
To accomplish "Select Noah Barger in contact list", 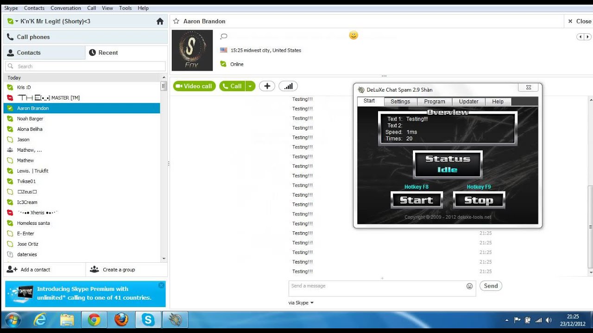I will tap(82, 119).
